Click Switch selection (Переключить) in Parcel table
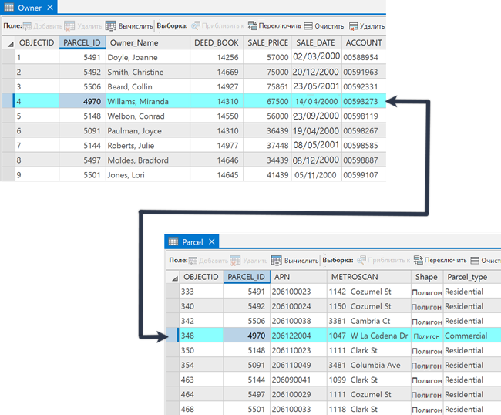Image resolution: width=501 pixels, height=415 pixels. coord(439,261)
